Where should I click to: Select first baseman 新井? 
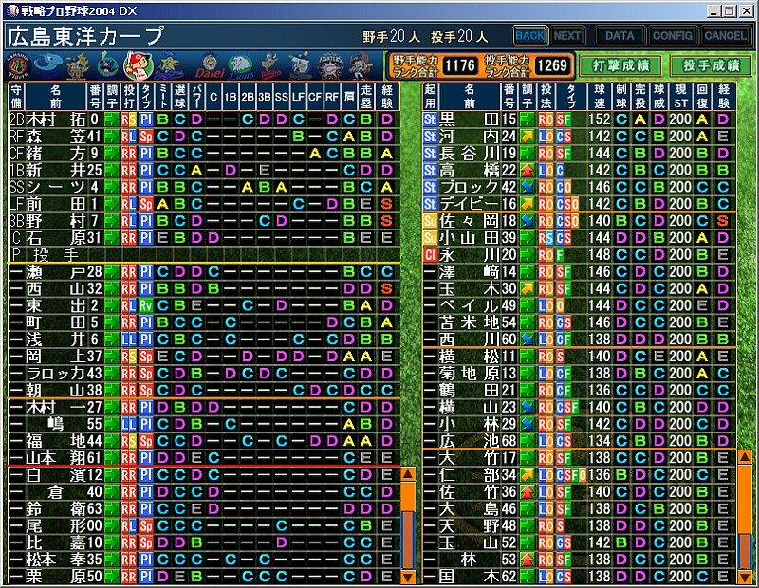(204, 171)
